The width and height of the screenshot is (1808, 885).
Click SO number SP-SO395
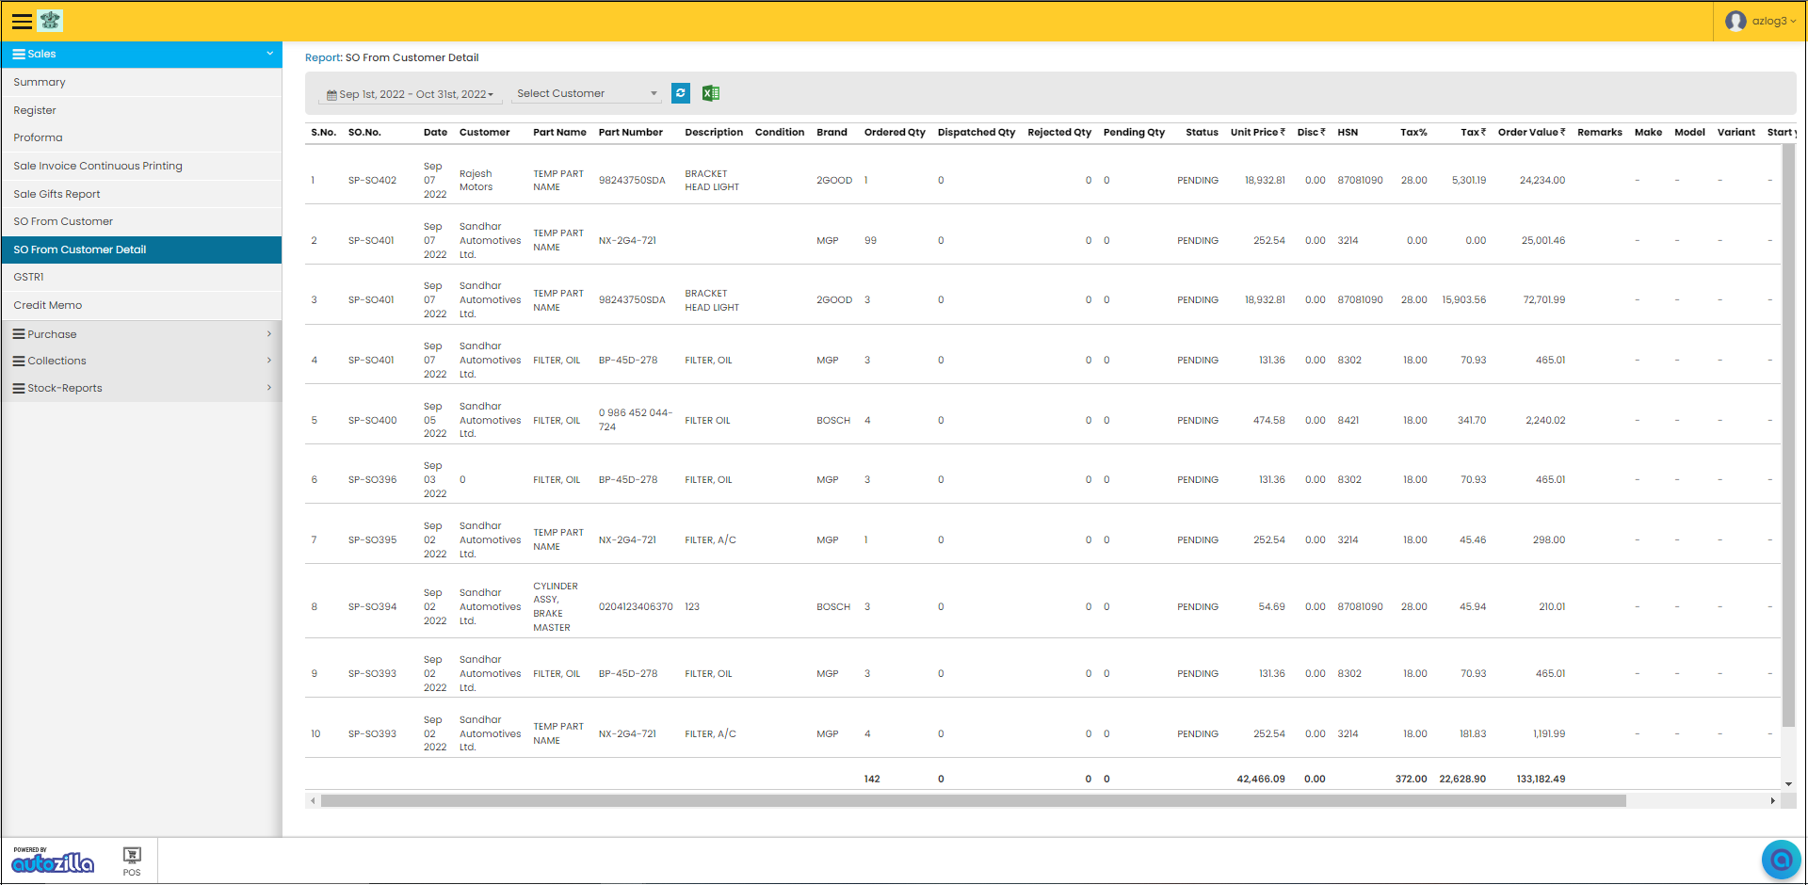372,540
